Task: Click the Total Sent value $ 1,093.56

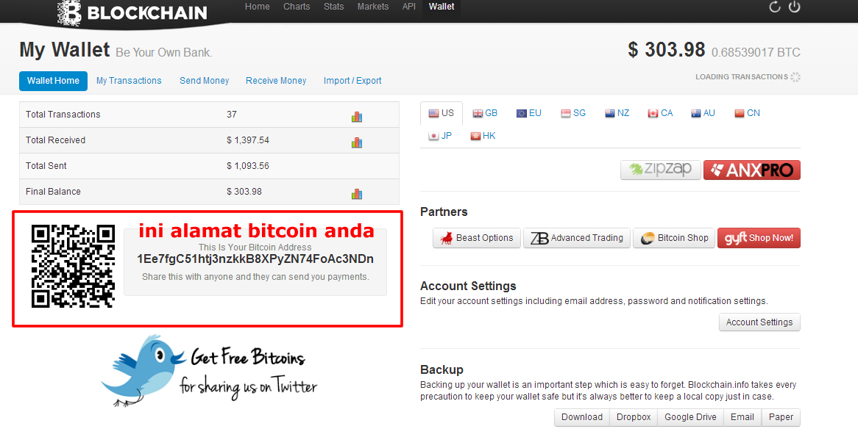Action: [248, 166]
